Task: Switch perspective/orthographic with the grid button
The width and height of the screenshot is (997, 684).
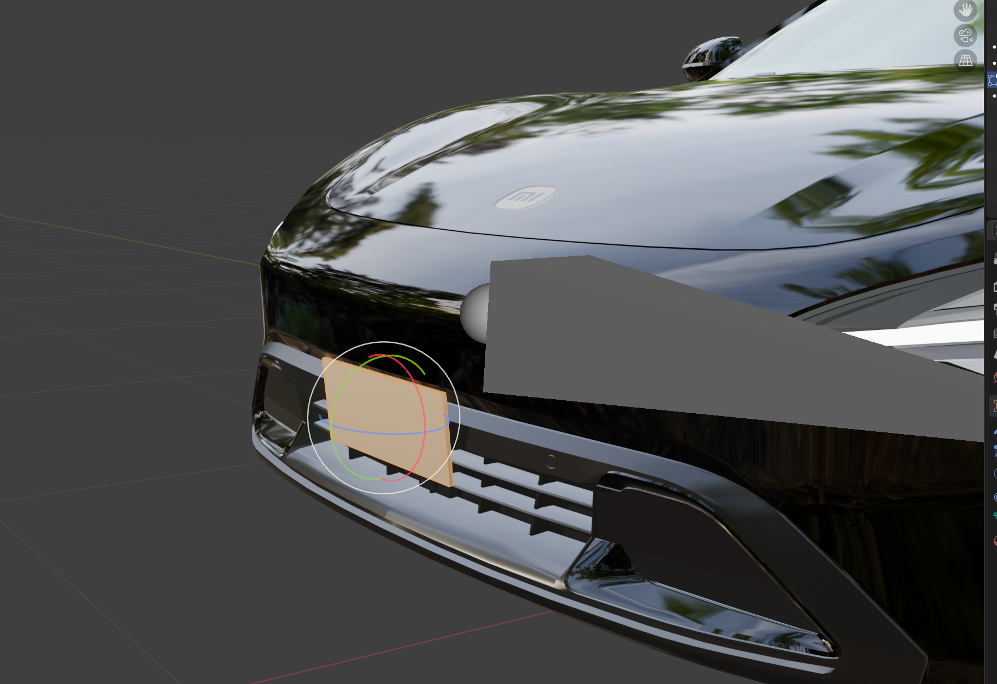Action: point(965,60)
